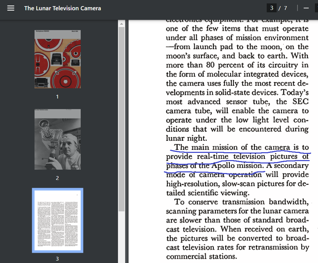Toggle the sidebar hamburger menu
This screenshot has width=318, height=263.
11,8
